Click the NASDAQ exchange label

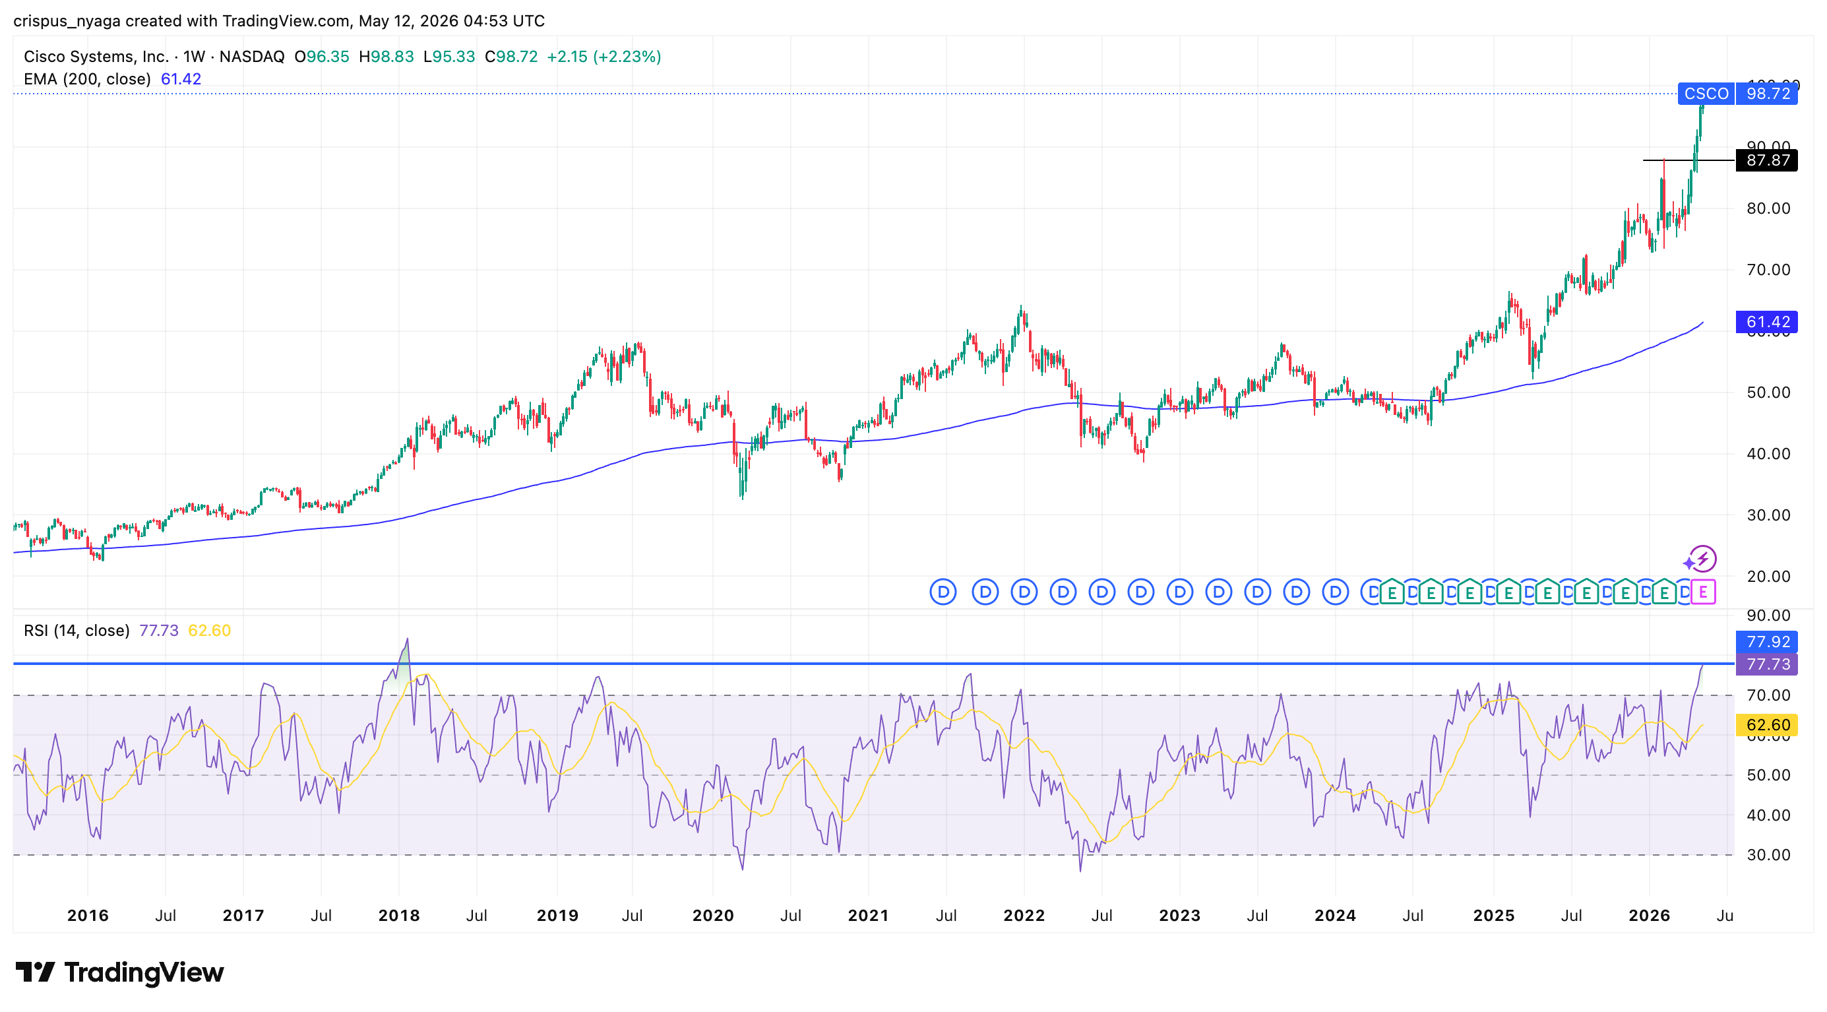pyautogui.click(x=252, y=57)
